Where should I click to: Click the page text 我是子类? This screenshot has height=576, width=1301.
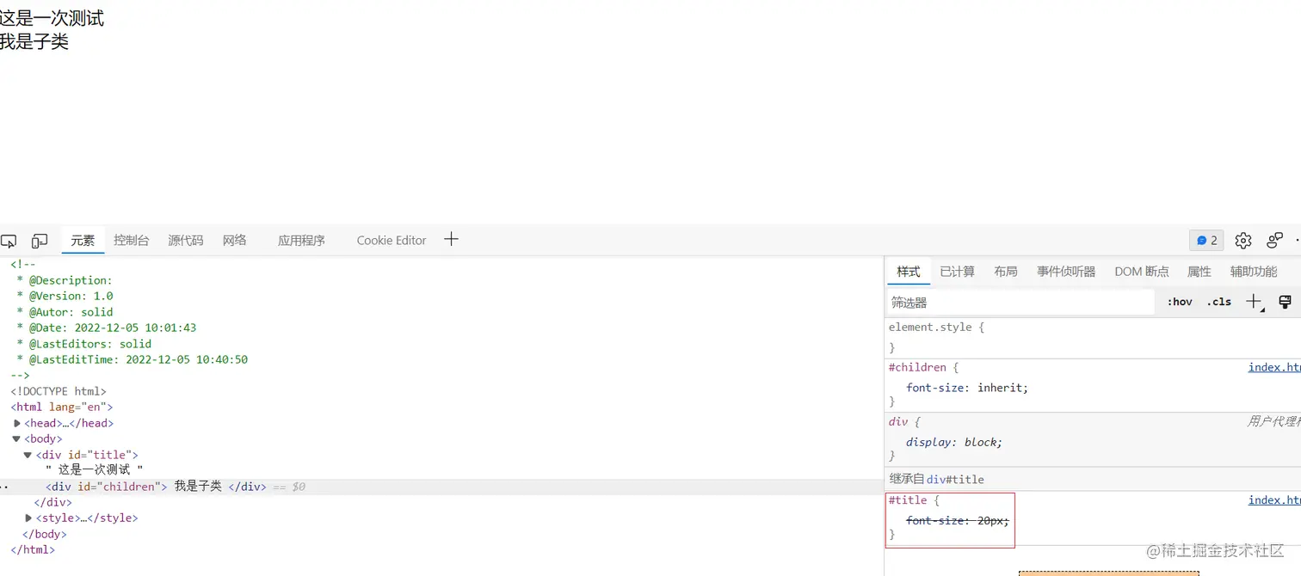(x=34, y=41)
